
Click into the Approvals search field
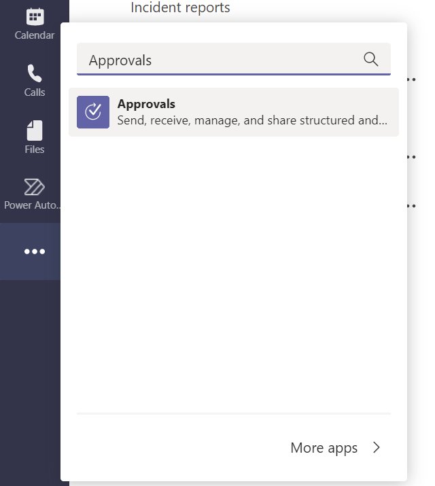click(234, 59)
